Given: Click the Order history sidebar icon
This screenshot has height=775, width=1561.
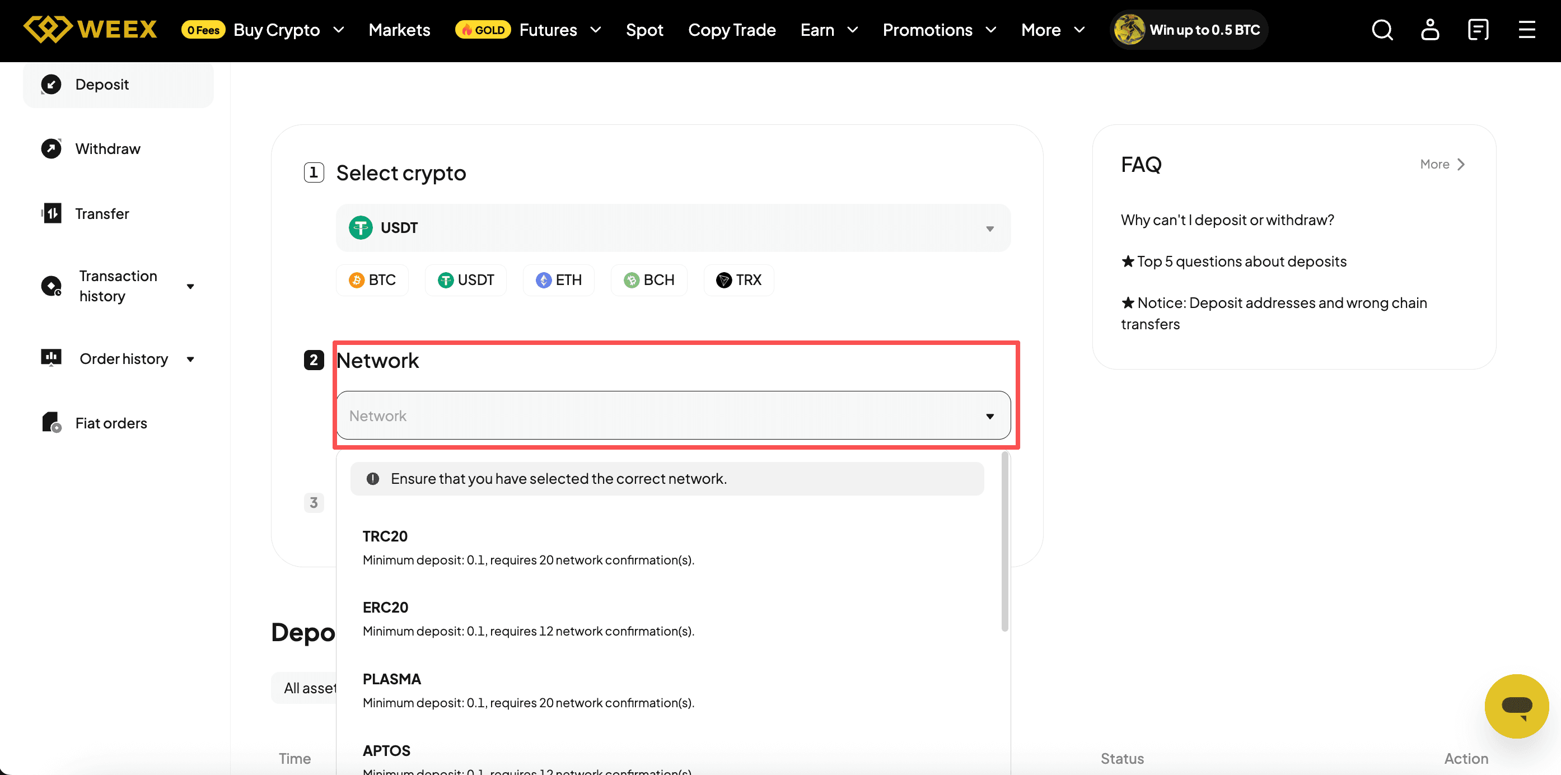Looking at the screenshot, I should [x=51, y=358].
